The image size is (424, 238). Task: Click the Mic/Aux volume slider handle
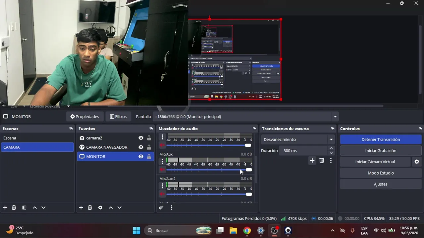pos(249,170)
